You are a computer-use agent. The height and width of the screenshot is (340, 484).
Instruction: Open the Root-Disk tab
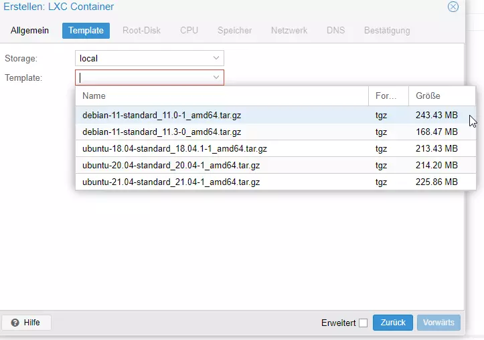point(142,31)
